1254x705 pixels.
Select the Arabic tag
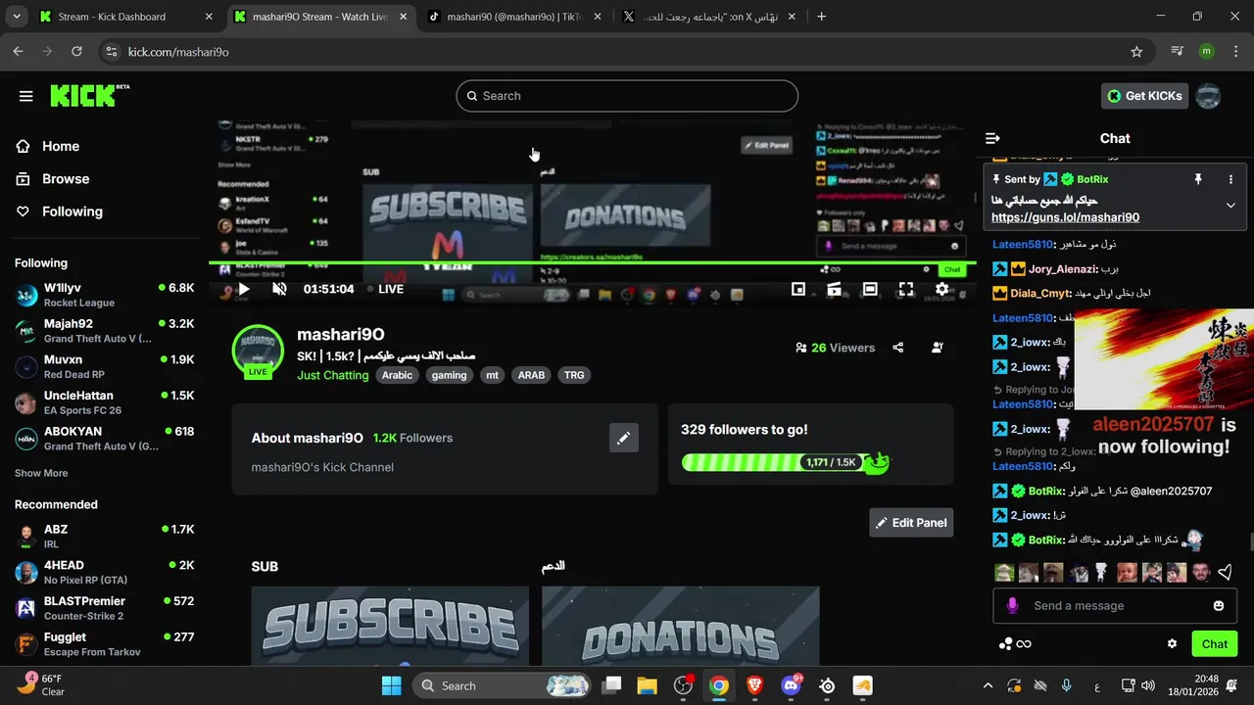[397, 375]
